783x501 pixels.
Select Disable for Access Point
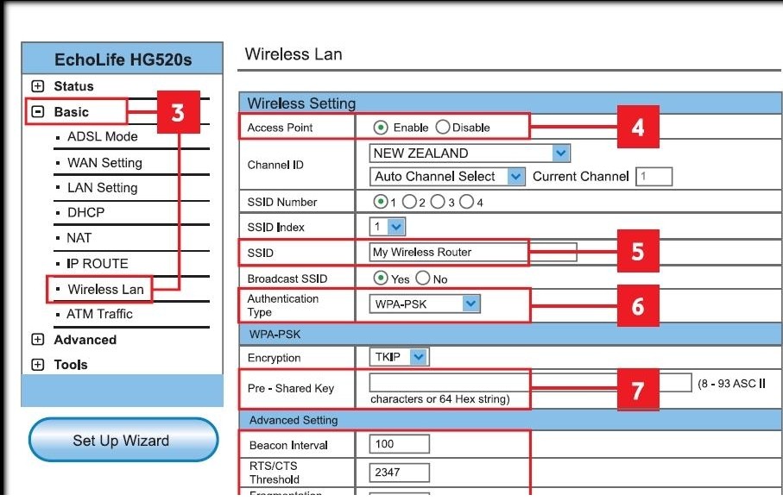point(443,128)
